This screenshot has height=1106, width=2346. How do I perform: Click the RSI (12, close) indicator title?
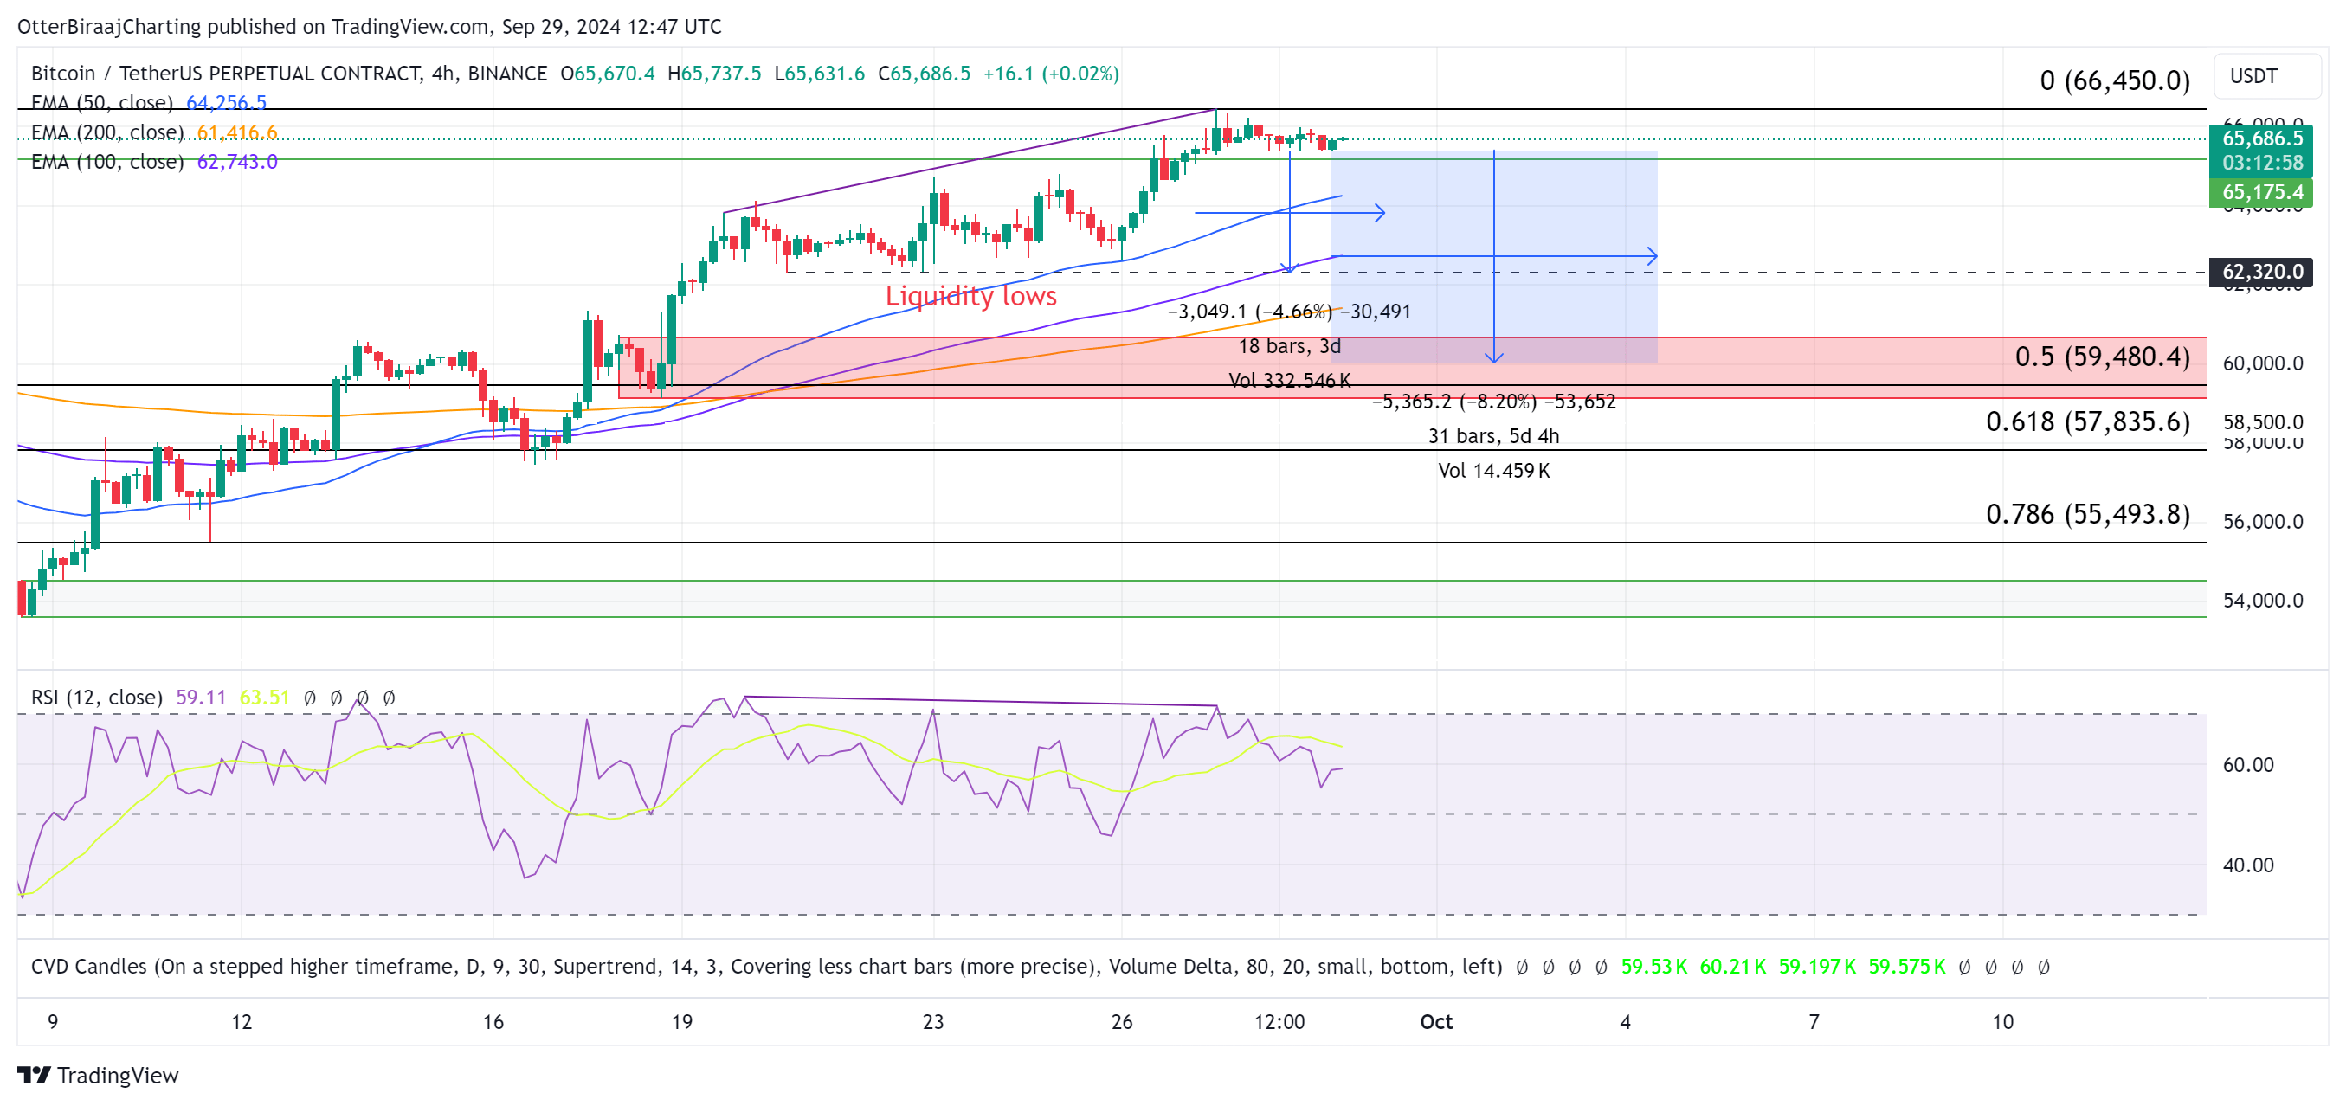[x=97, y=698]
